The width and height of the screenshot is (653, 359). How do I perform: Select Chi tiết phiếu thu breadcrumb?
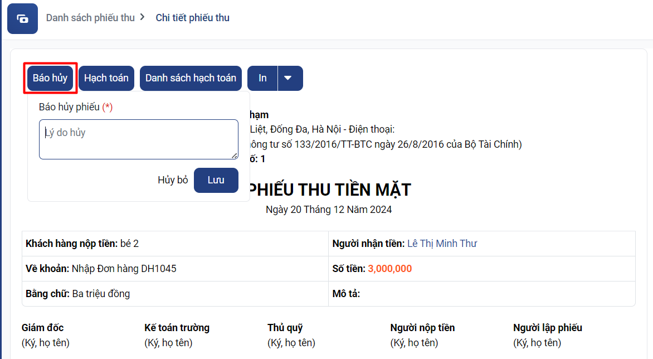[192, 18]
